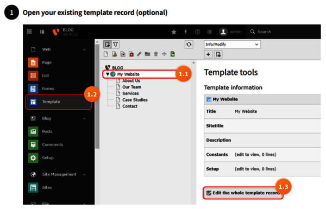
Task: Click the plus button to create template
Action: (208, 54)
